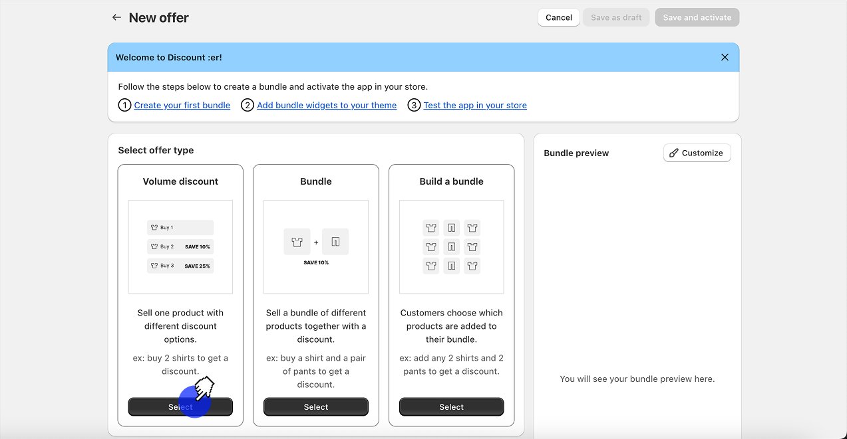This screenshot has height=439, width=847.
Task: Click the step 2 circle icon
Action: 248,105
